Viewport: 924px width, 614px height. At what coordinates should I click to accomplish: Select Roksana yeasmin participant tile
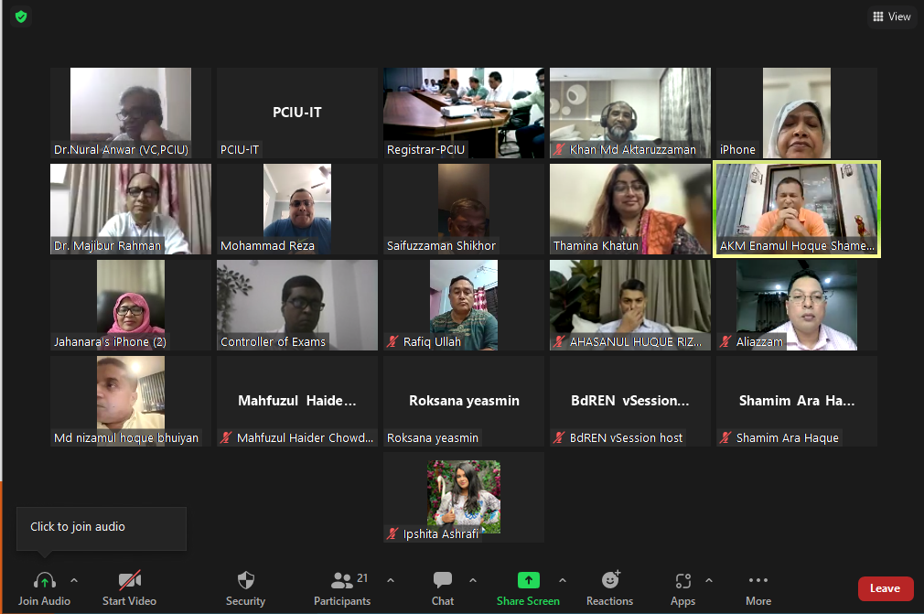(464, 401)
